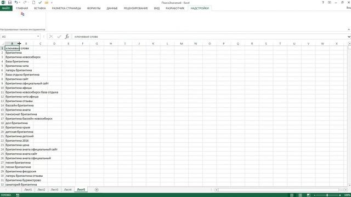351x197 pixels.
Task: Switch to the ВИД ribbon tab
Action: click(x=157, y=8)
